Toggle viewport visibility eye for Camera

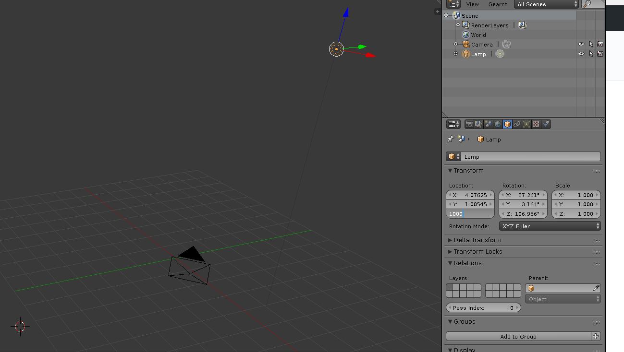581,44
